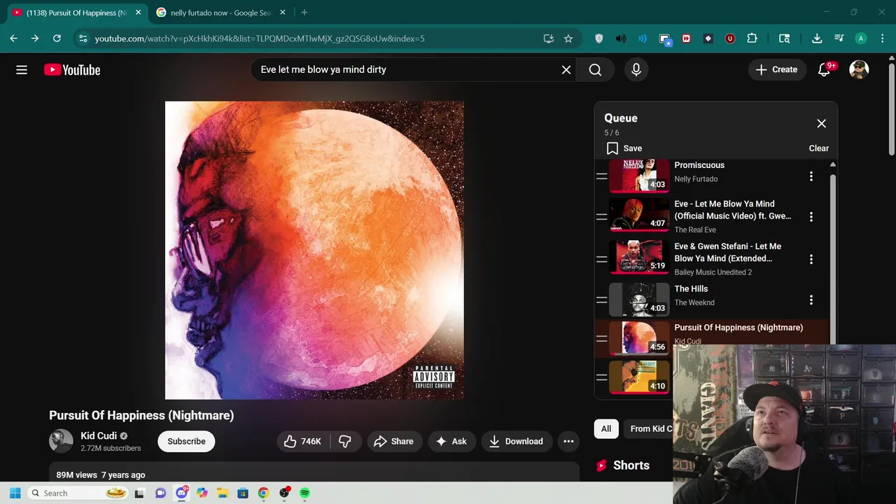This screenshot has height=504, width=896.
Task: Go to YouTube home via logo
Action: (x=72, y=70)
